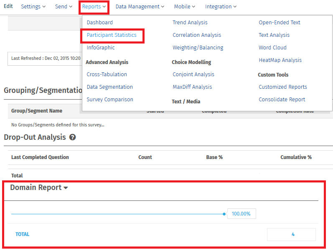Image resolution: width=333 pixels, height=249 pixels.
Task: Open Weighting/Balancing option
Action: tap(198, 47)
